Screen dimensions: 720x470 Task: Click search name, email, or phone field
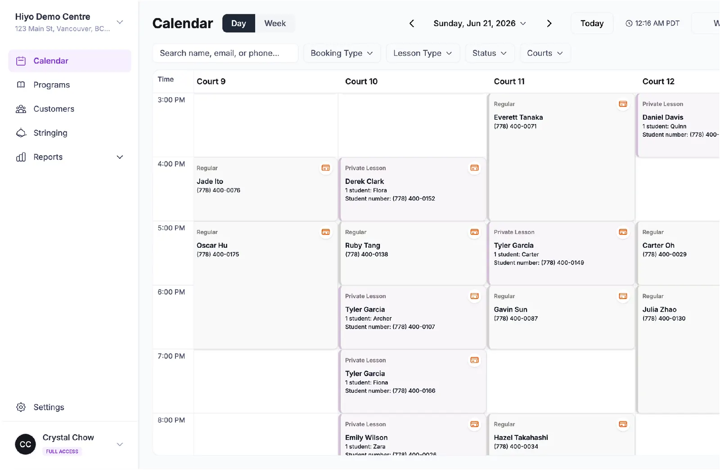pyautogui.click(x=225, y=53)
